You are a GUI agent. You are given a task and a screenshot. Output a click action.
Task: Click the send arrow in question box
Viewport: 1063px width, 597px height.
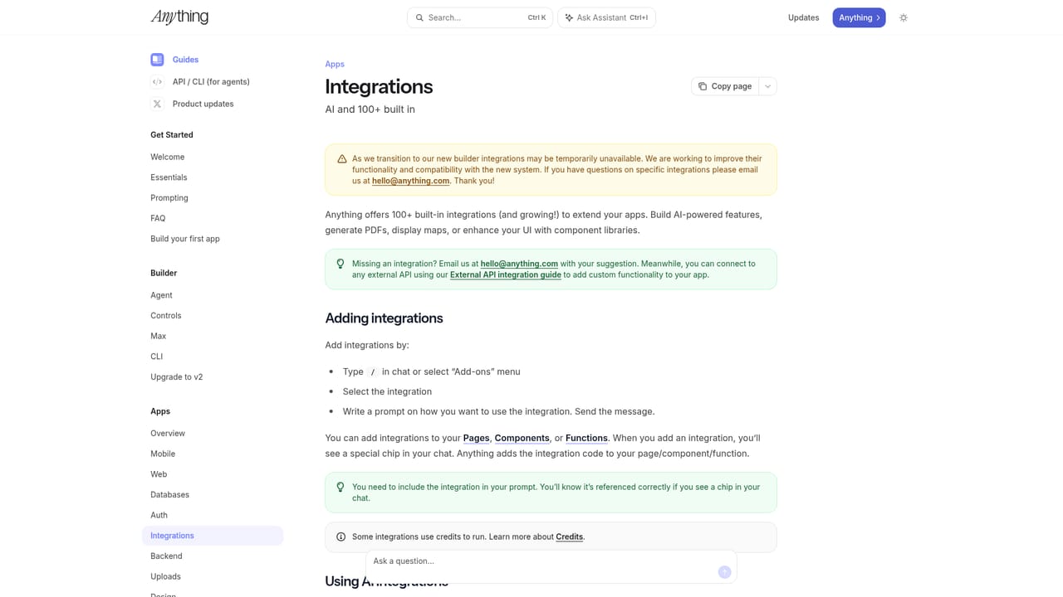(x=724, y=572)
